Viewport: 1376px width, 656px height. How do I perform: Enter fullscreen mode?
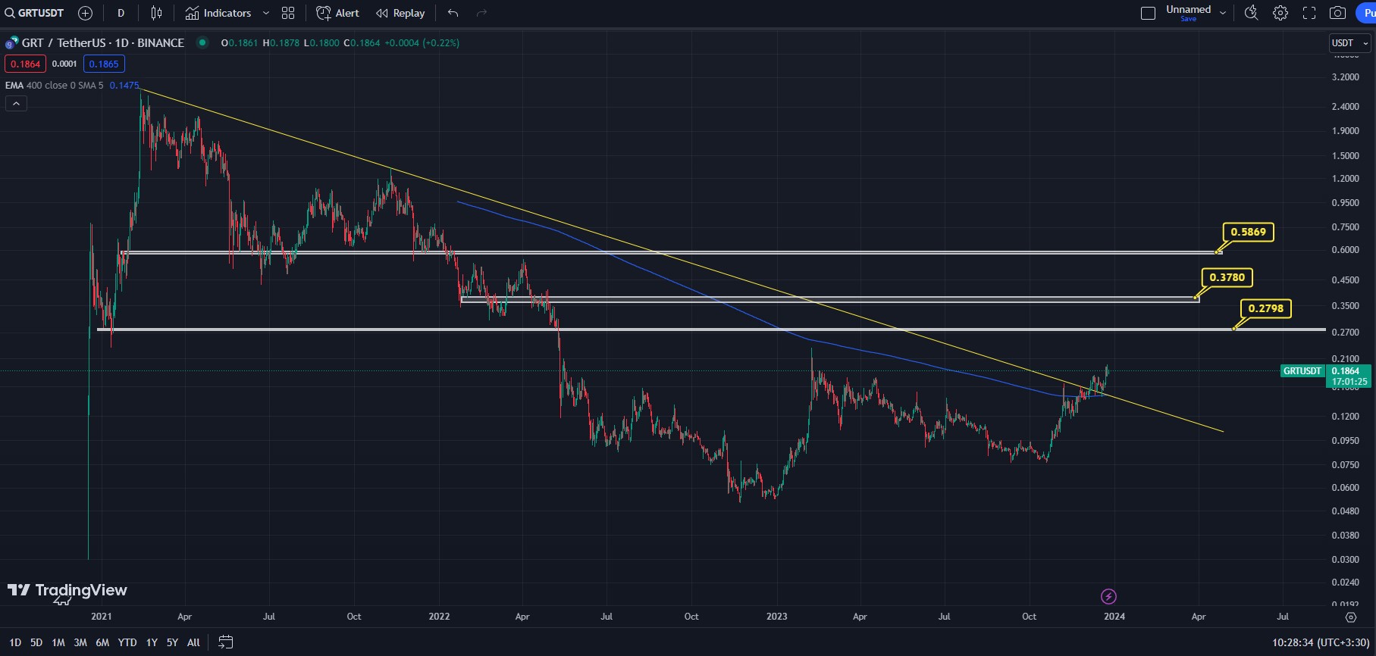1309,13
